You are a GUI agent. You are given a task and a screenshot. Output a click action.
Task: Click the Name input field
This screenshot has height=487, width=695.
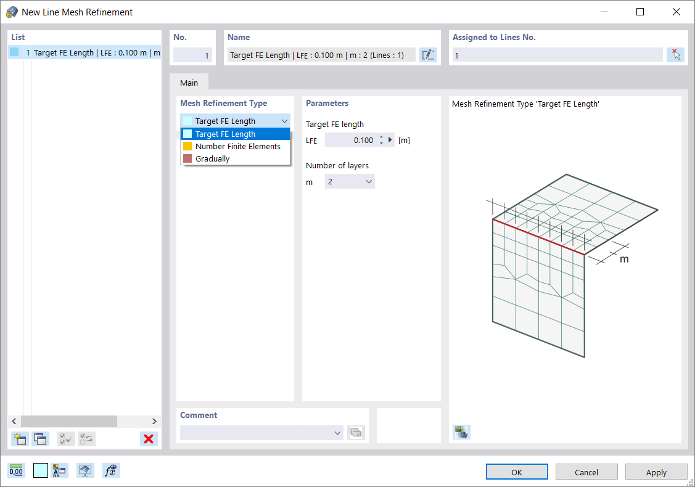click(321, 55)
